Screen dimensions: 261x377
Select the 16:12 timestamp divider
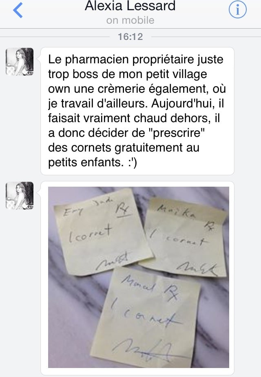pyautogui.click(x=130, y=37)
